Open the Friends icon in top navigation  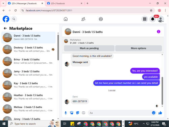(83, 19)
